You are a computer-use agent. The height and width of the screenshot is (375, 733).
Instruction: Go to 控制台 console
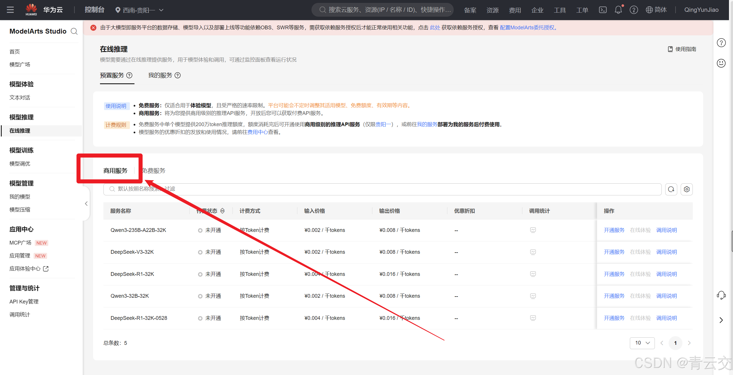[94, 10]
